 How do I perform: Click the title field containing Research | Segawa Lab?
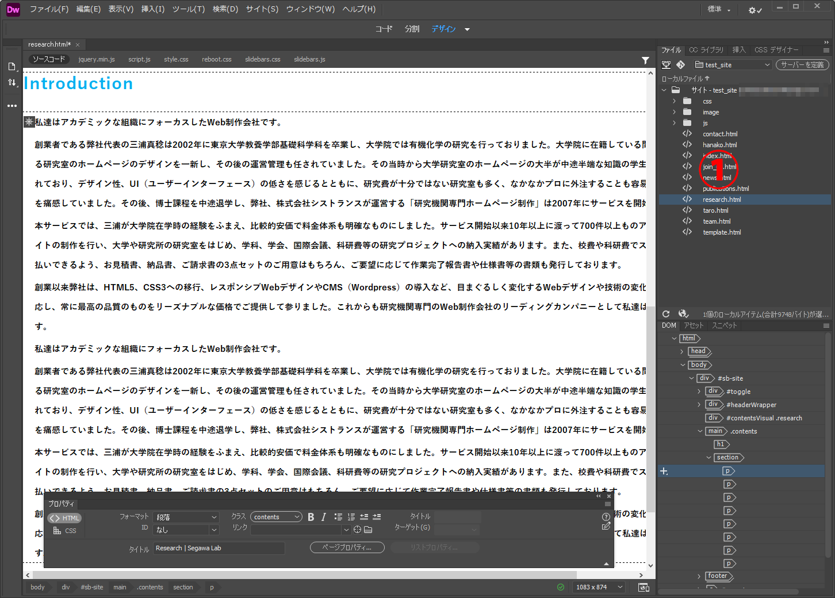click(219, 548)
